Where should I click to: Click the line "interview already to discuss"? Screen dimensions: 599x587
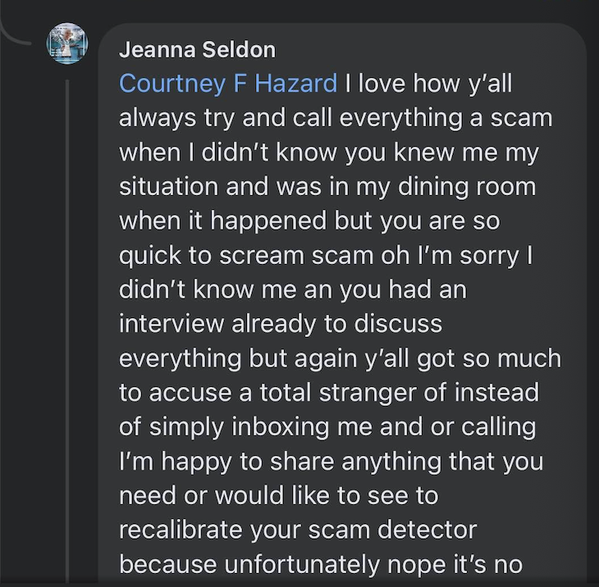pyautogui.click(x=281, y=324)
